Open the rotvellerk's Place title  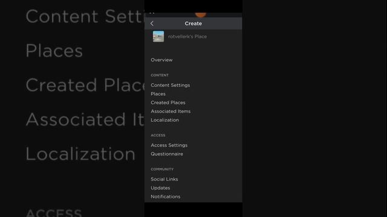(x=187, y=36)
